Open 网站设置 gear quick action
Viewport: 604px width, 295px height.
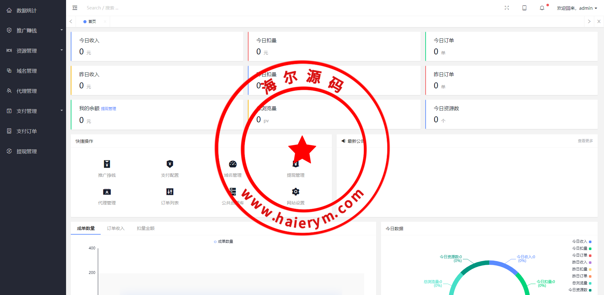coord(296,192)
